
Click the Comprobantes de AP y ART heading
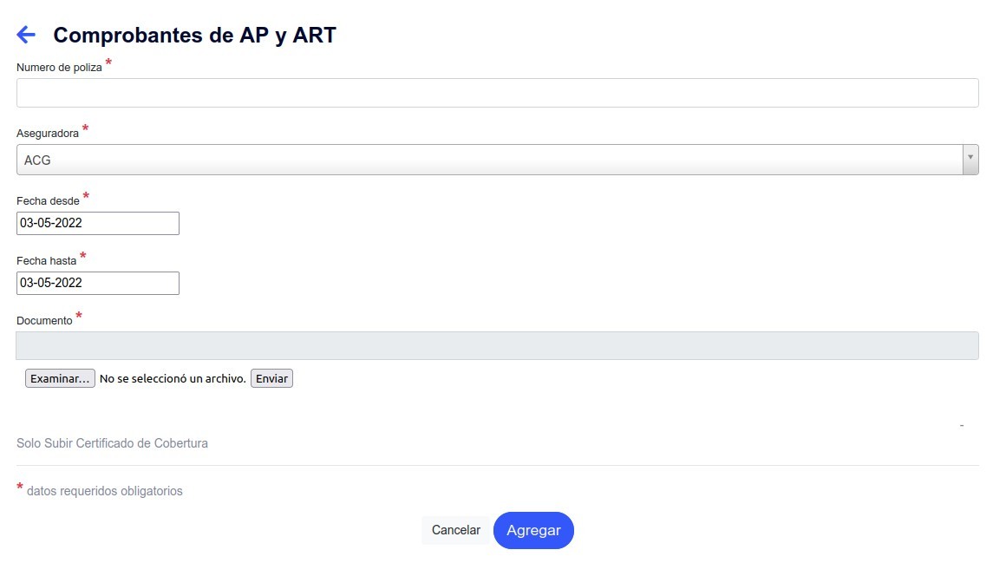(194, 35)
